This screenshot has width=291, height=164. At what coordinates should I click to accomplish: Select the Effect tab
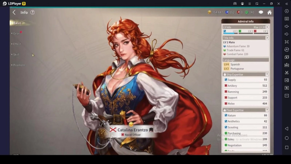coord(17,44)
